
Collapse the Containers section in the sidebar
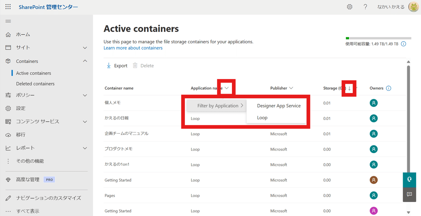click(84, 60)
